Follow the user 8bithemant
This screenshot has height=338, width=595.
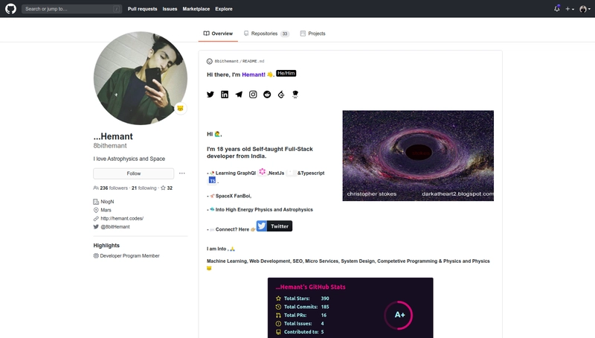point(134,173)
